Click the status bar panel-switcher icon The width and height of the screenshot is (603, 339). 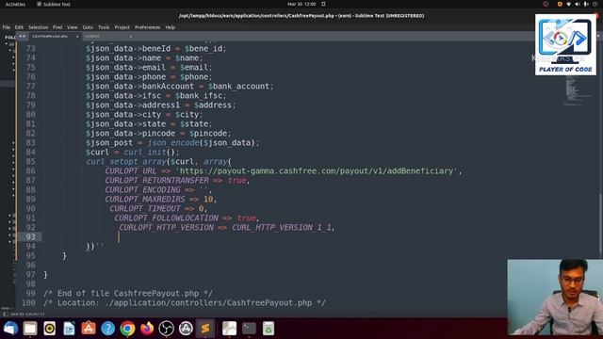click(5, 314)
